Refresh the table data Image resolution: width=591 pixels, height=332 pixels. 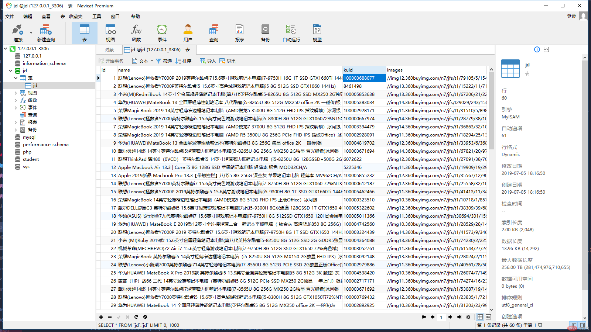[x=136, y=317]
